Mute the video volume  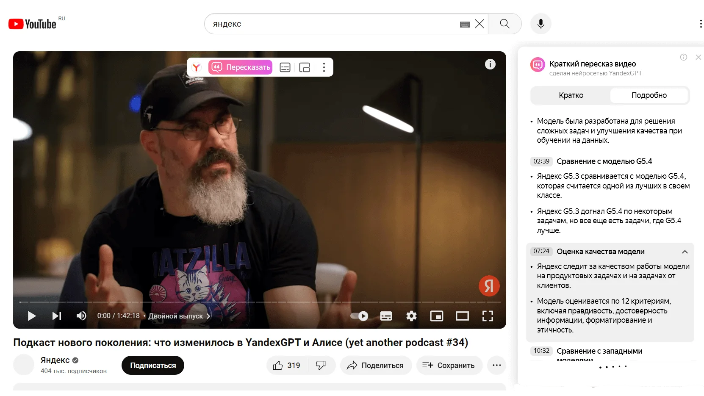pyautogui.click(x=81, y=316)
